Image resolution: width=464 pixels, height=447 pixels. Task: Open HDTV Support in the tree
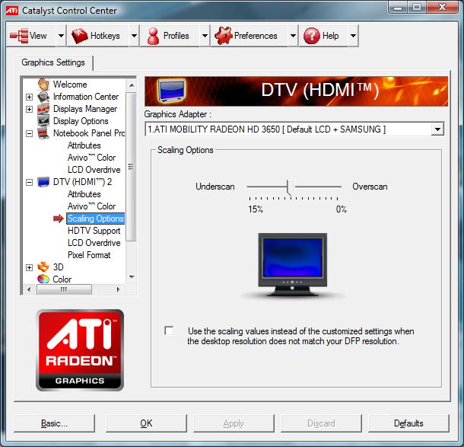coord(94,231)
